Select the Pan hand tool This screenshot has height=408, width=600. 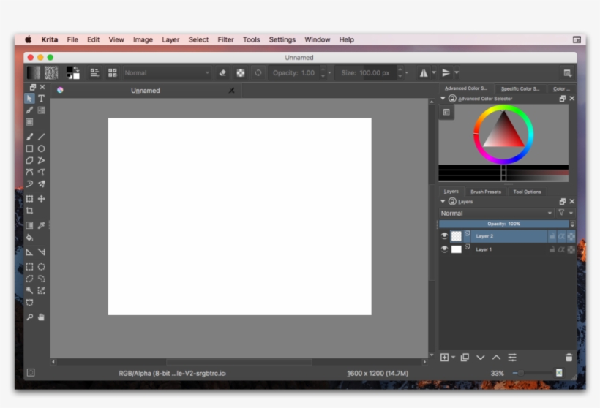41,317
